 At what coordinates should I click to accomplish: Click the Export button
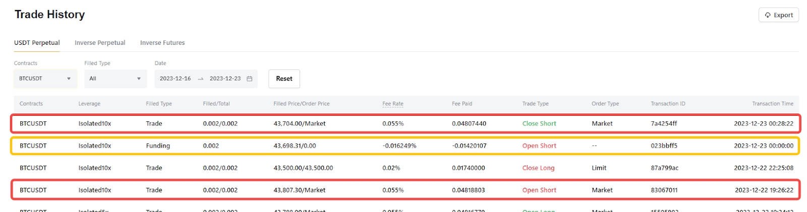point(778,15)
